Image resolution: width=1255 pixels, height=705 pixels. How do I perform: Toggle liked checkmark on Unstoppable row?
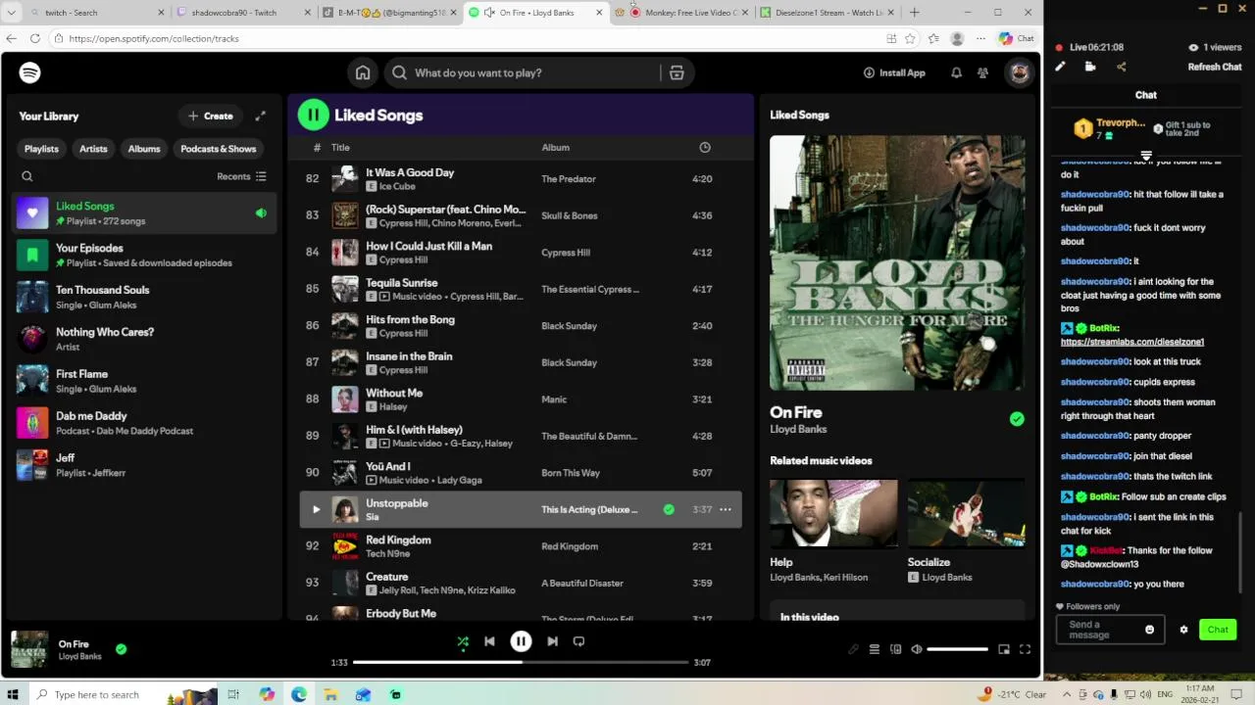[669, 509]
